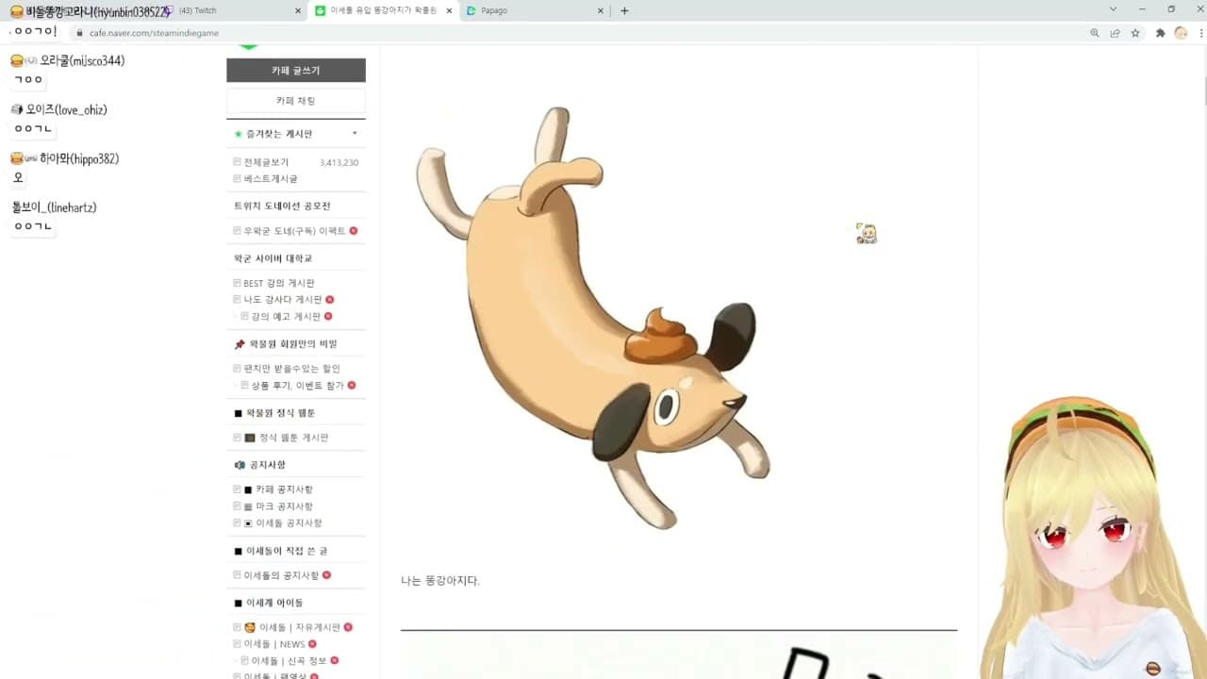Open the BEST 강의 게시판 link
The image size is (1207, 679).
pos(279,283)
